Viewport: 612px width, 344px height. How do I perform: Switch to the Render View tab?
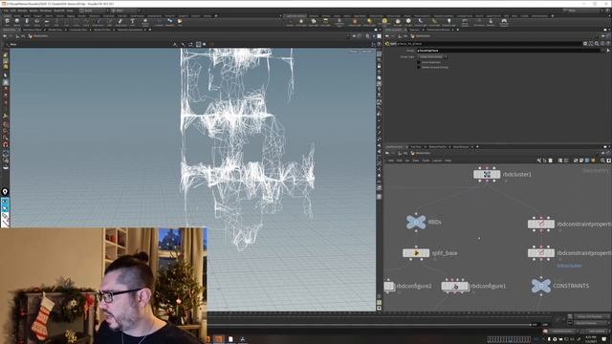(x=55, y=30)
